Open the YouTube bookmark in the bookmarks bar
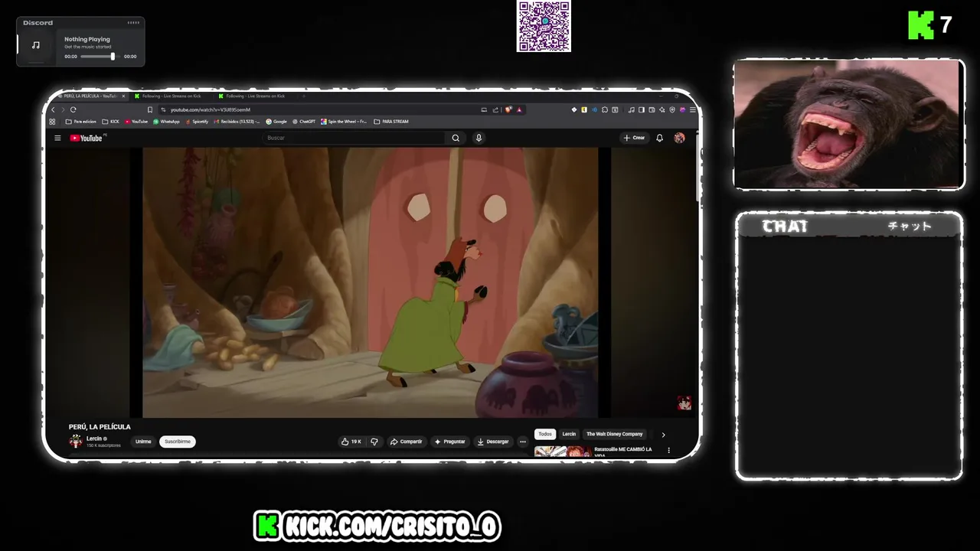 (x=136, y=122)
